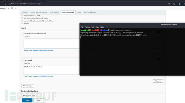The height and width of the screenshot is (103, 185).
Task: Open the Build Triggers tab
Action: pos(54,12)
